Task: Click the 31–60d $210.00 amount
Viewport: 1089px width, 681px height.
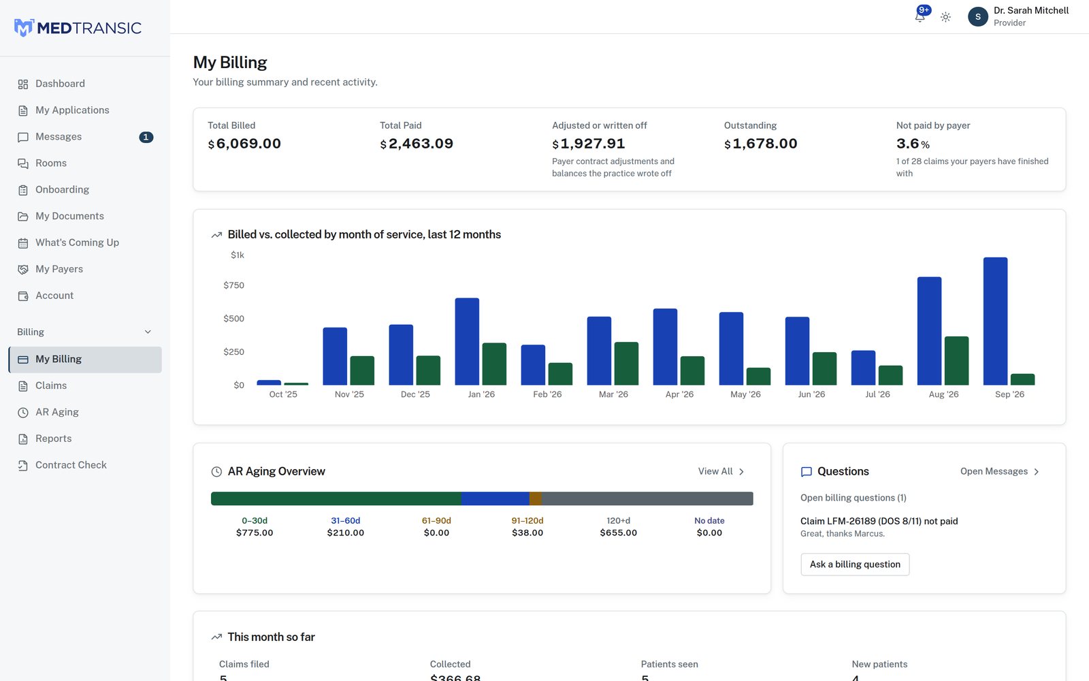Action: tap(346, 533)
